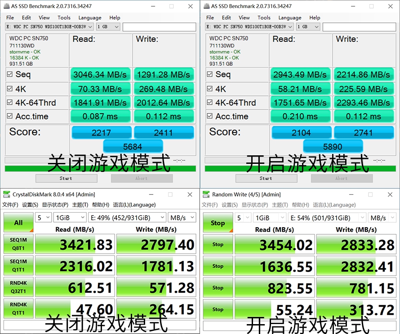
Task: Click Seq write value 2214.86 MB/s
Action: (364, 75)
